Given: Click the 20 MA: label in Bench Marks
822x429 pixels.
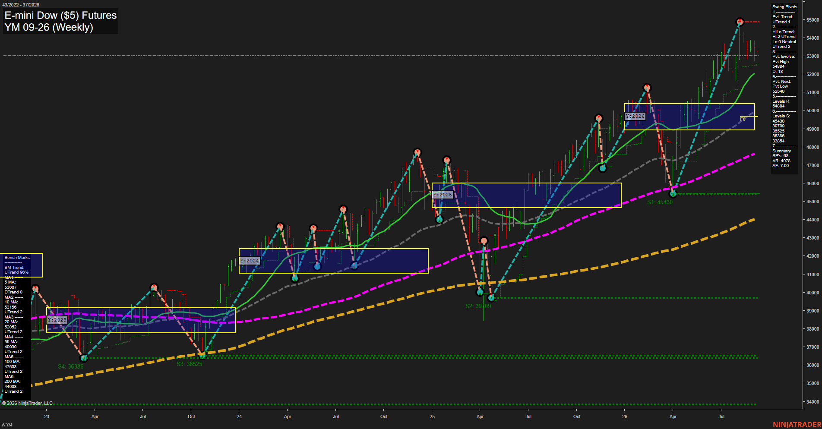Looking at the screenshot, I should click(x=11, y=322).
